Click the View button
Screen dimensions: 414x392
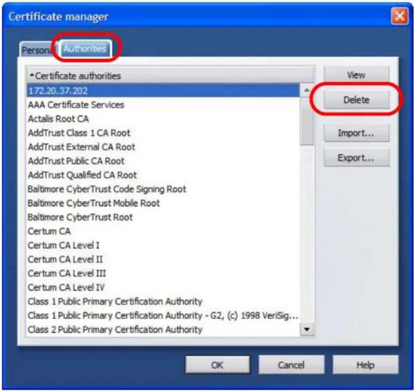pyautogui.click(x=357, y=75)
